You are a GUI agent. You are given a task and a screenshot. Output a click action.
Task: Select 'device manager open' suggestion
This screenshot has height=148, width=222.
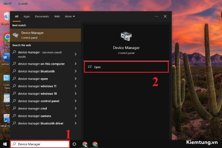click(46, 79)
